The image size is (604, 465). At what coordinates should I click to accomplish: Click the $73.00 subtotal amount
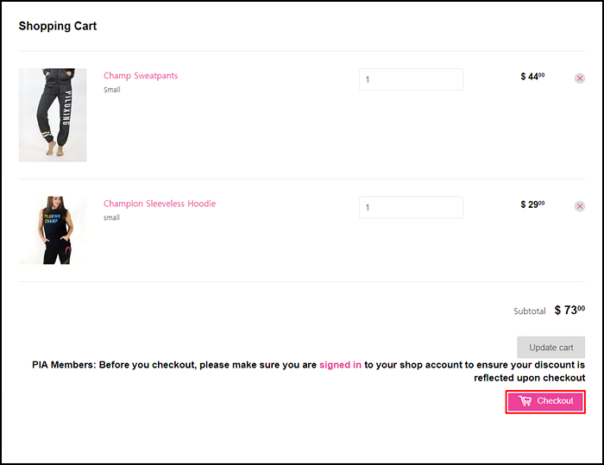(x=569, y=310)
